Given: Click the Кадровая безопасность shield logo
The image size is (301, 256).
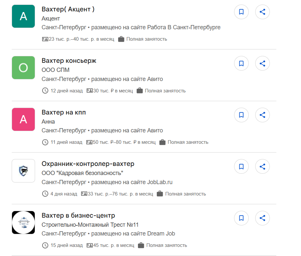Looking at the screenshot, I should 23,171.
